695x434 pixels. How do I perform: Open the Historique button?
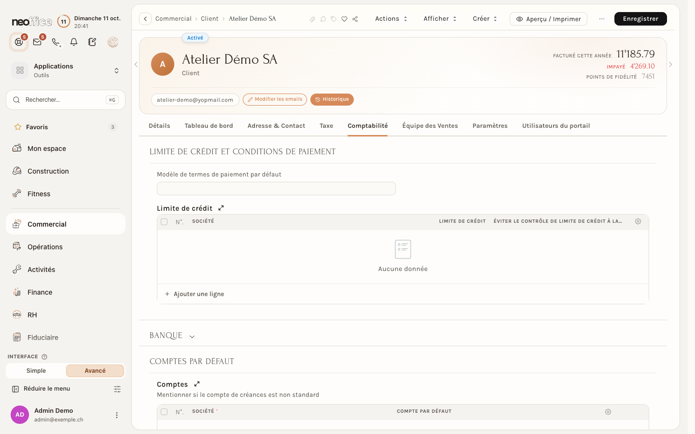[332, 99]
